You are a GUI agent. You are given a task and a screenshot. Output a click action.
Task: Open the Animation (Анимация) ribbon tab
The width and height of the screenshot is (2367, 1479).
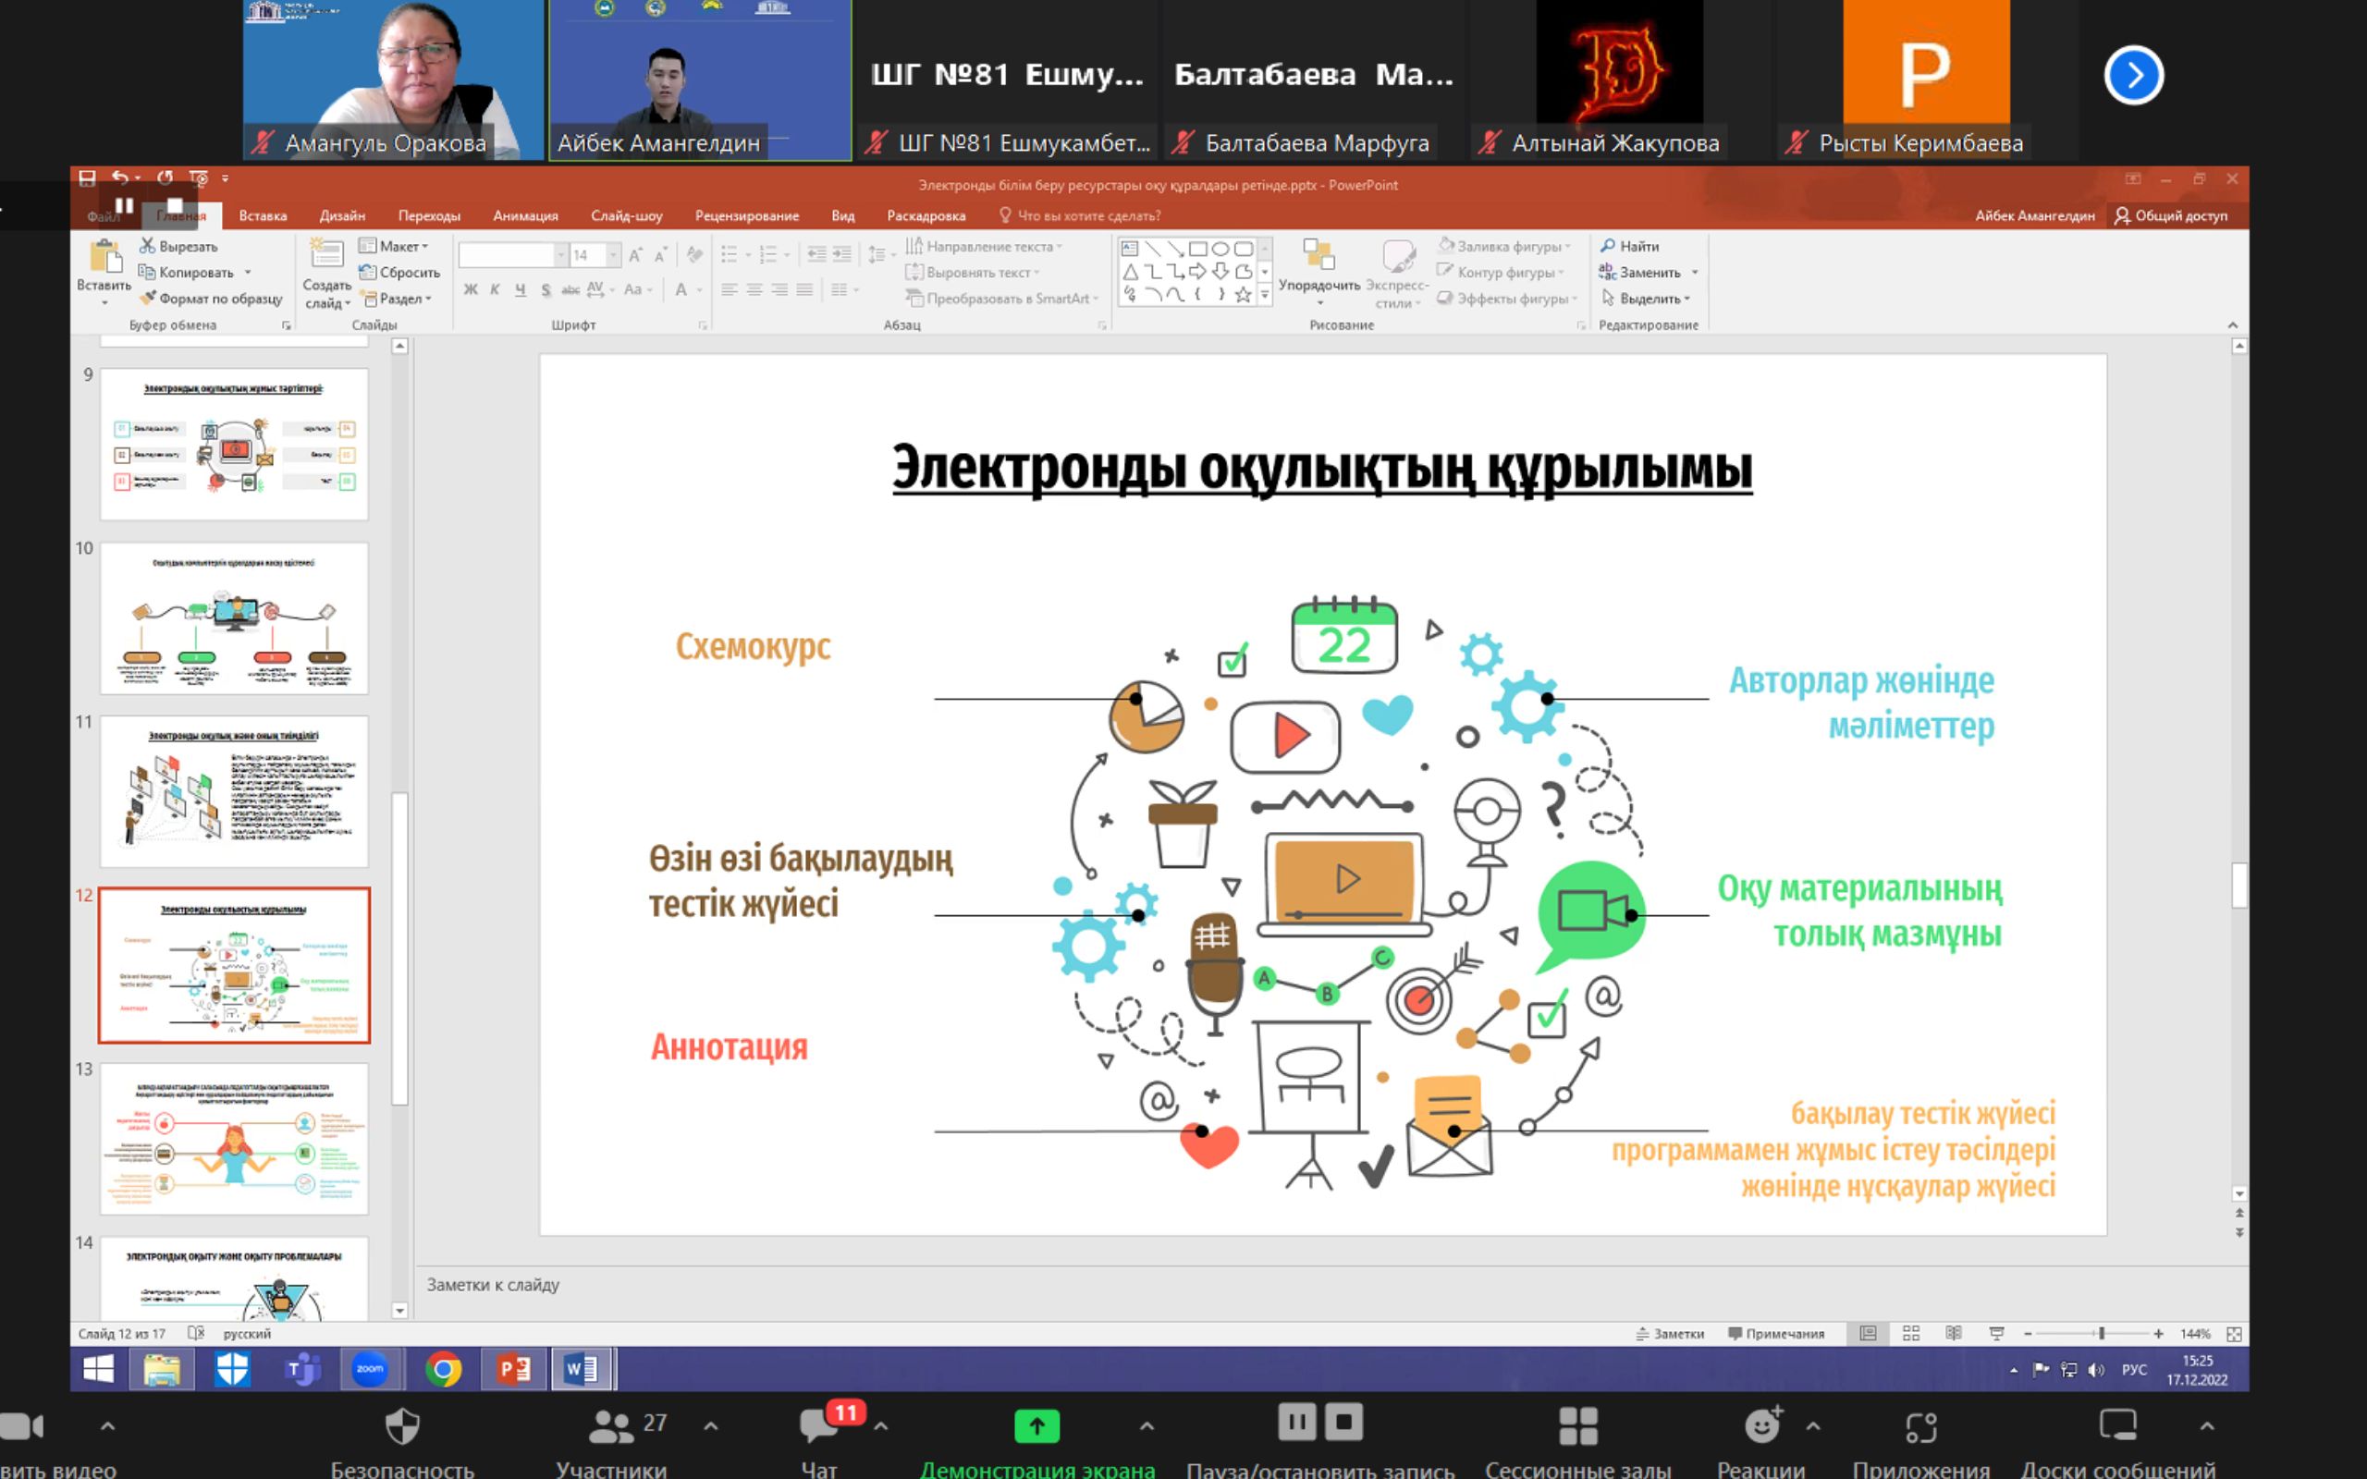(525, 215)
